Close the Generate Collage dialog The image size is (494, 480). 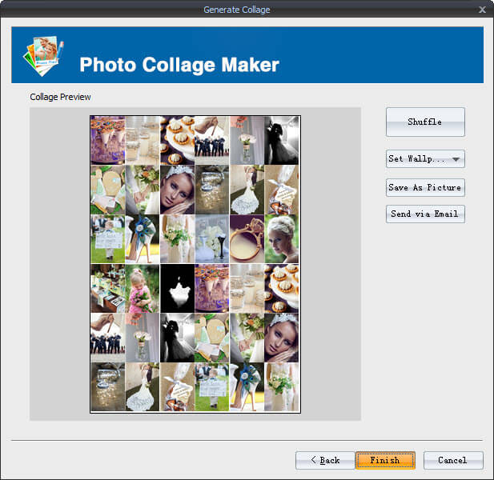click(482, 10)
